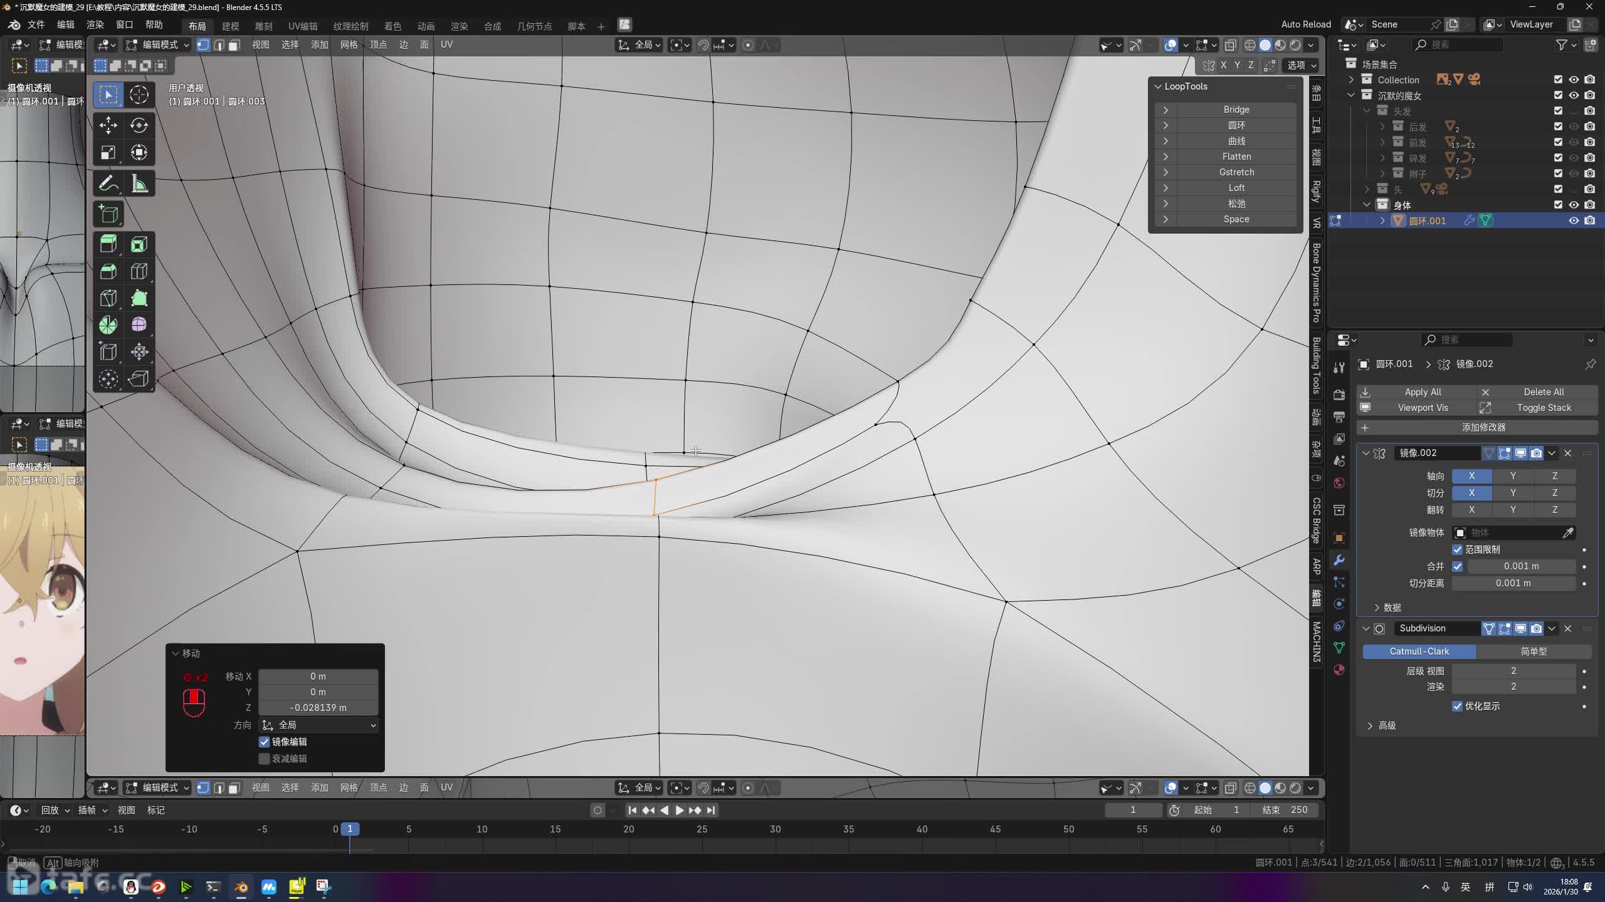Switch to face select mode
1605x902 pixels.
click(234, 45)
